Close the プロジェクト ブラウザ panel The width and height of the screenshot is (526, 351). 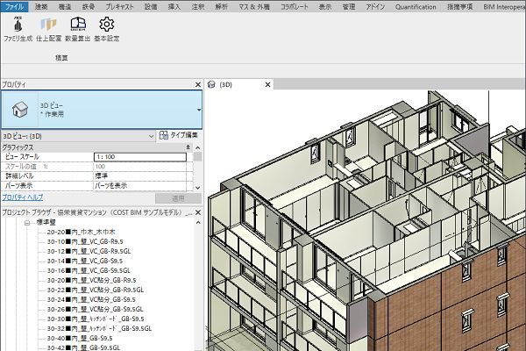point(198,212)
